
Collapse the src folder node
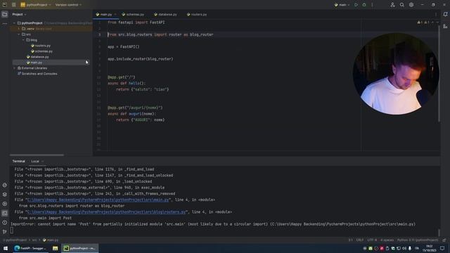point(19,34)
